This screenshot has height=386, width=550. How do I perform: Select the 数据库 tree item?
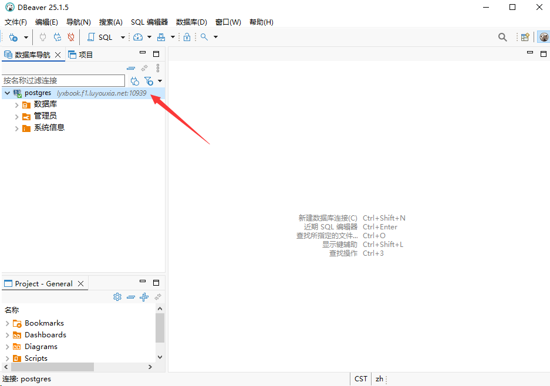[x=45, y=104]
